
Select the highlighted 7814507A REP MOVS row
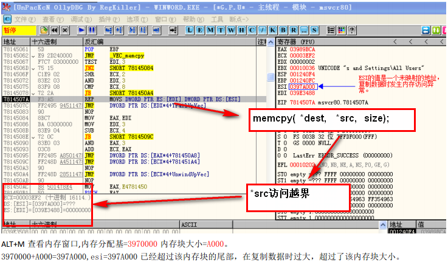point(134,99)
